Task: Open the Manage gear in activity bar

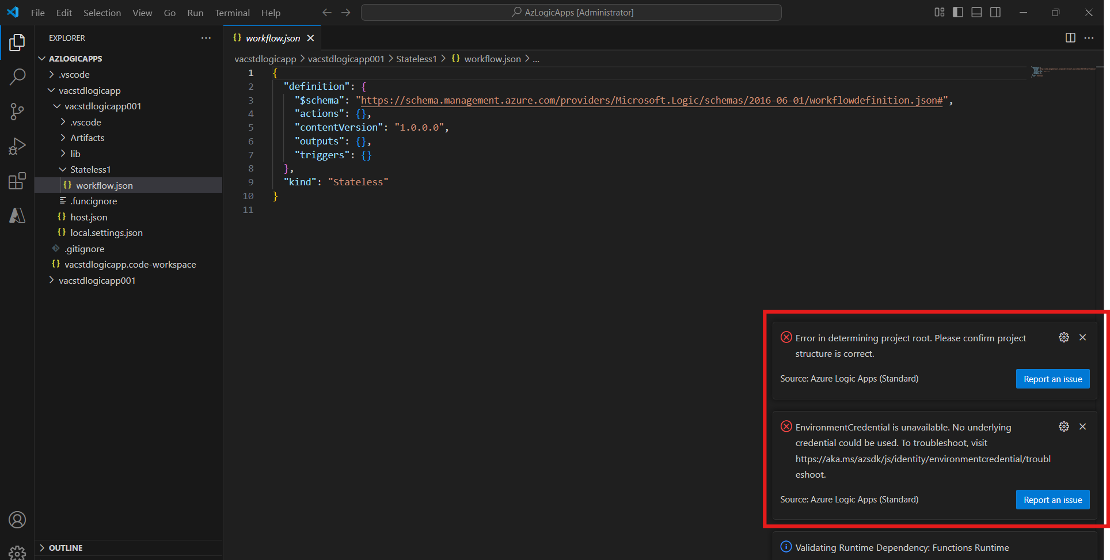Action: pyautogui.click(x=17, y=553)
